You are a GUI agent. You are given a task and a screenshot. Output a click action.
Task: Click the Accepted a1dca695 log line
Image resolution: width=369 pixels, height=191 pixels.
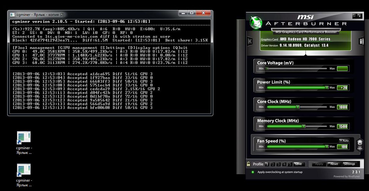(x=83, y=74)
